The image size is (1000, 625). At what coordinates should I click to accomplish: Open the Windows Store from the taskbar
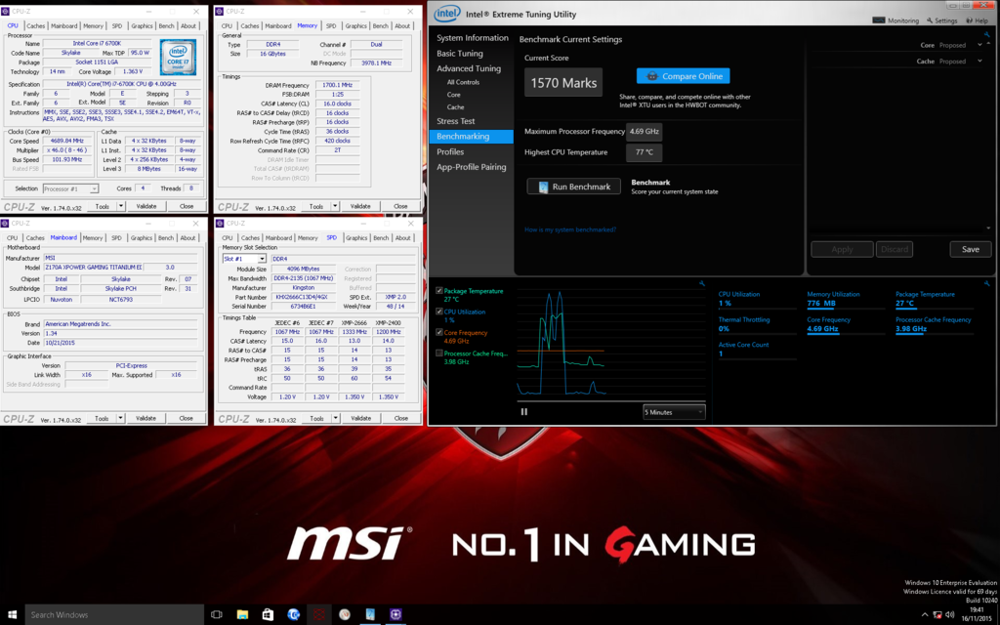coord(268,615)
